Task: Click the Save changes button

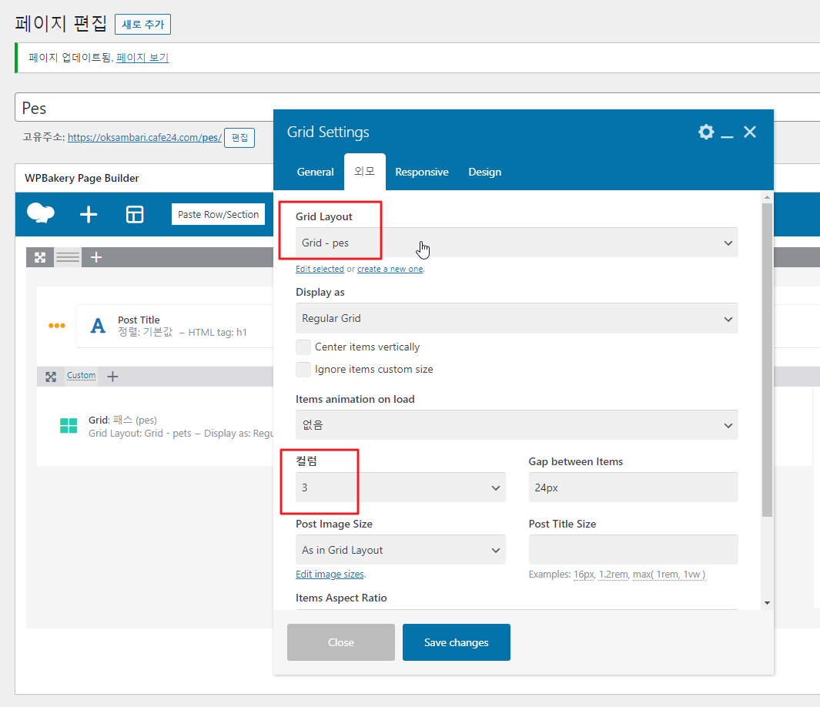Action: (457, 642)
